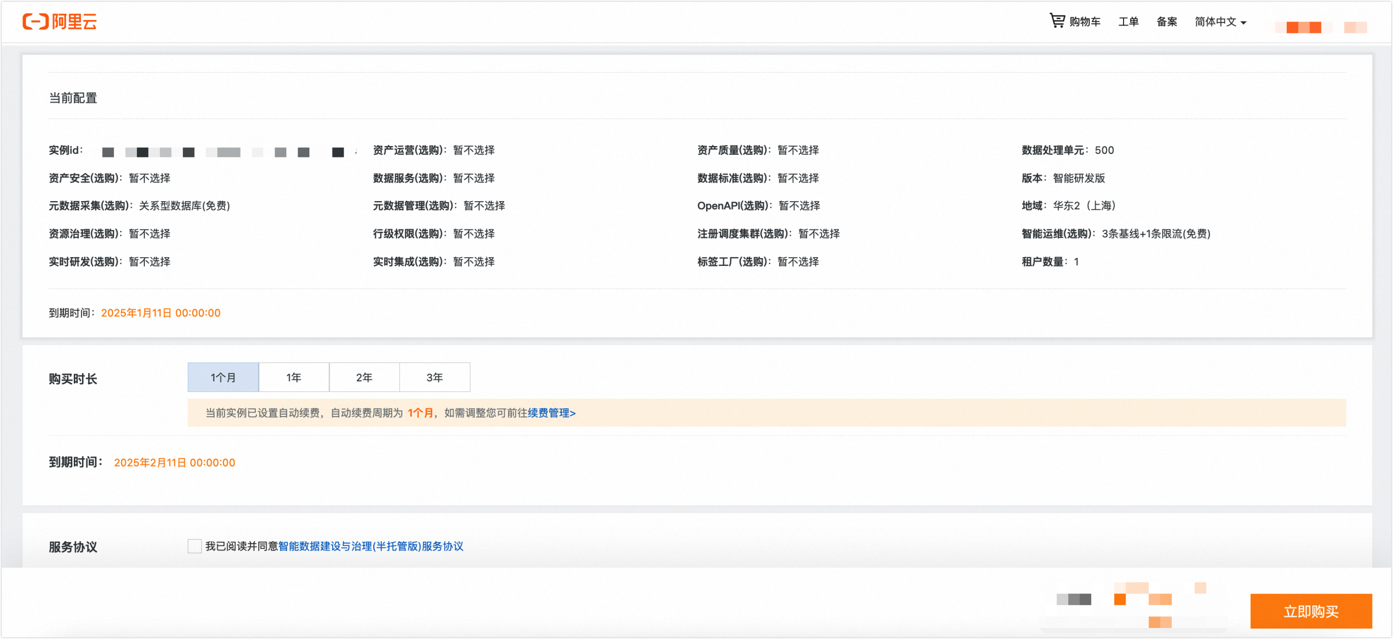Image resolution: width=1393 pixels, height=639 pixels.
Task: Check the service agreement checkbox
Action: click(194, 546)
